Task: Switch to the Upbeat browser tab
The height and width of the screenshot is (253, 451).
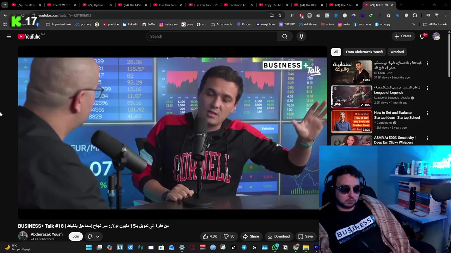Action: pyautogui.click(x=97, y=5)
